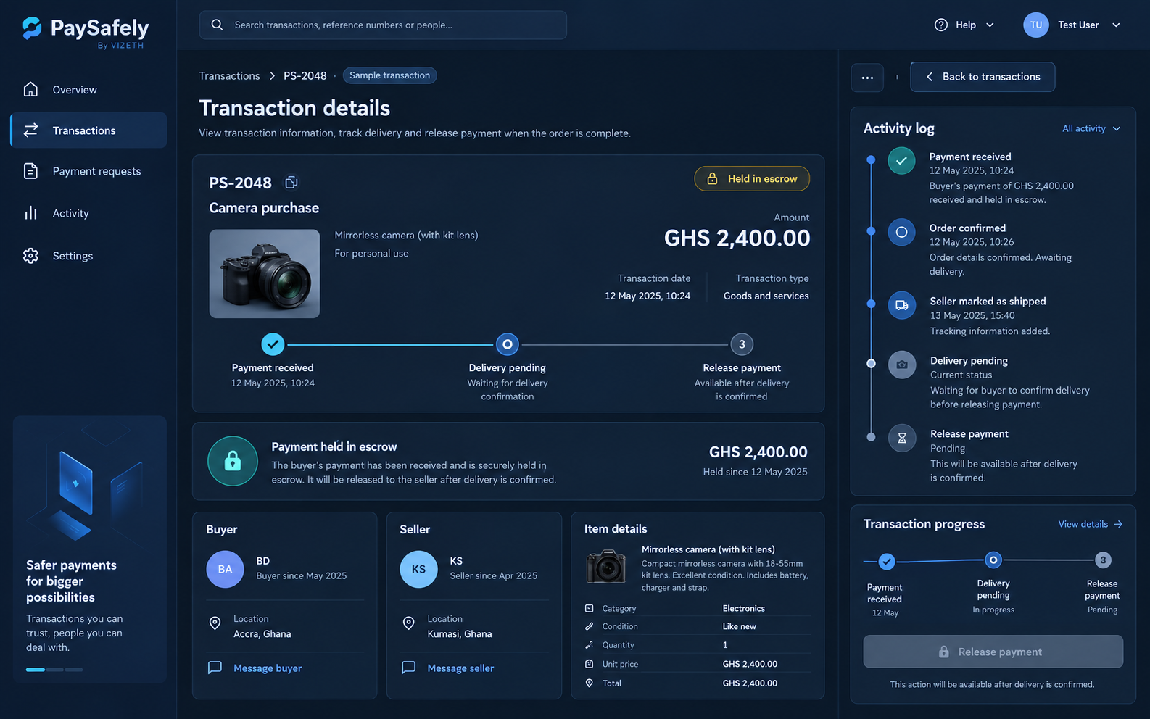Screen dimensions: 1150x719
Task: Open View details link in Transaction progress
Action: (1091, 524)
